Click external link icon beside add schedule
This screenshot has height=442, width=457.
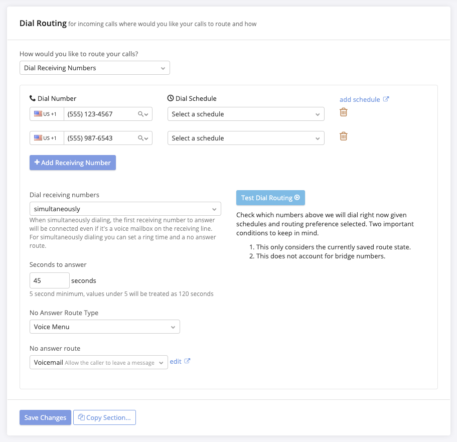click(386, 99)
